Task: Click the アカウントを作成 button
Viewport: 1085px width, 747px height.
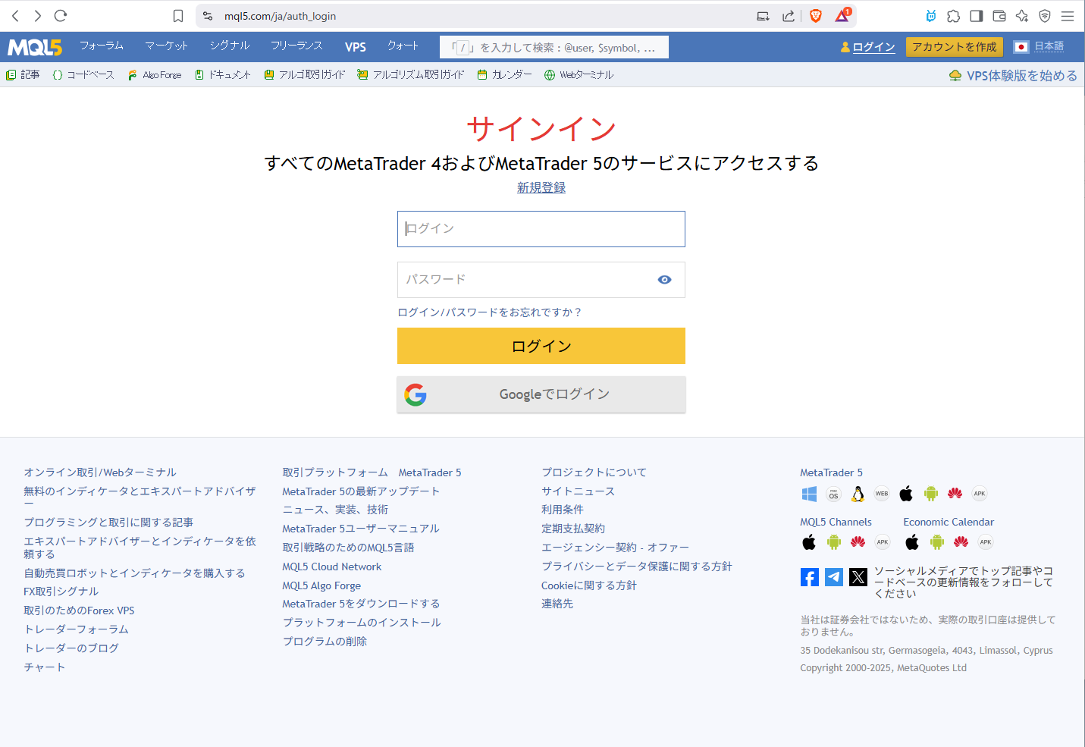Action: [x=955, y=47]
